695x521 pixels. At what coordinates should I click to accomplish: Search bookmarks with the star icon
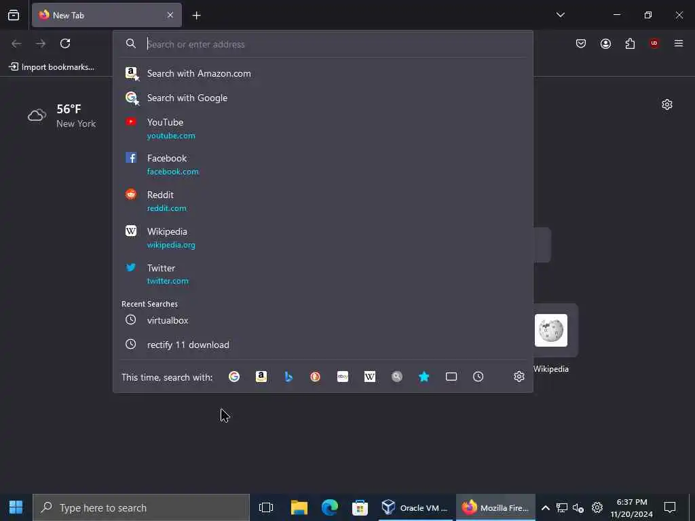[x=424, y=377]
